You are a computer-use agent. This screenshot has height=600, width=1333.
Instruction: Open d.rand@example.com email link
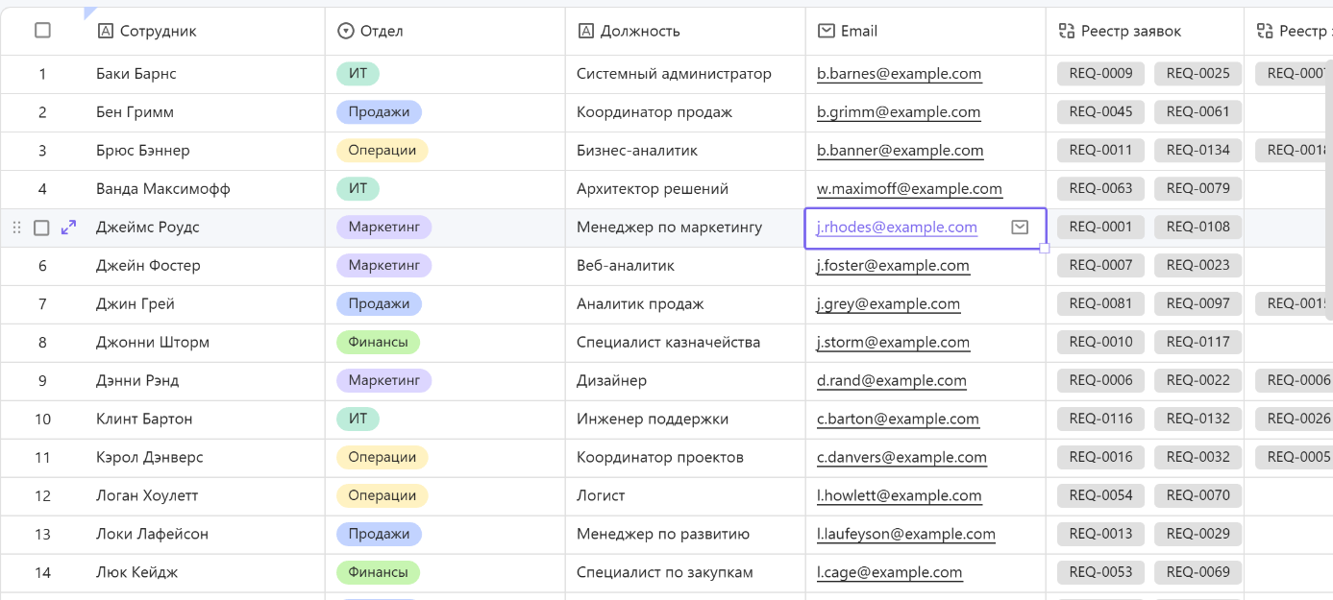point(892,381)
